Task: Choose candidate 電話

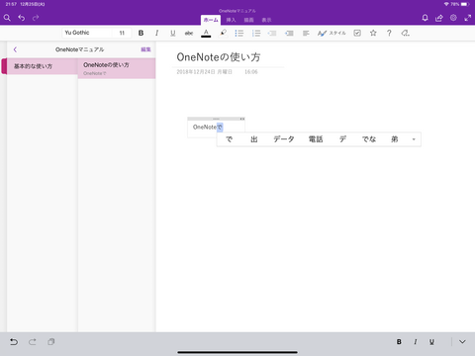Action: [316, 139]
